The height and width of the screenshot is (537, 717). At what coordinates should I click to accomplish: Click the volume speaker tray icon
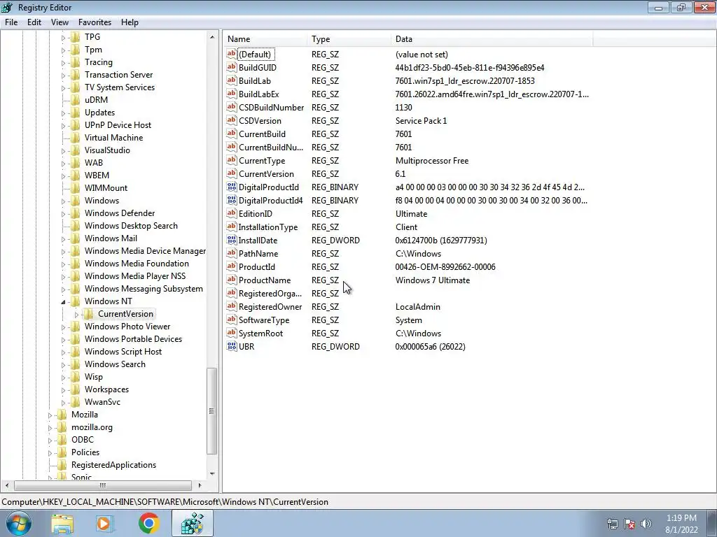pos(646,524)
